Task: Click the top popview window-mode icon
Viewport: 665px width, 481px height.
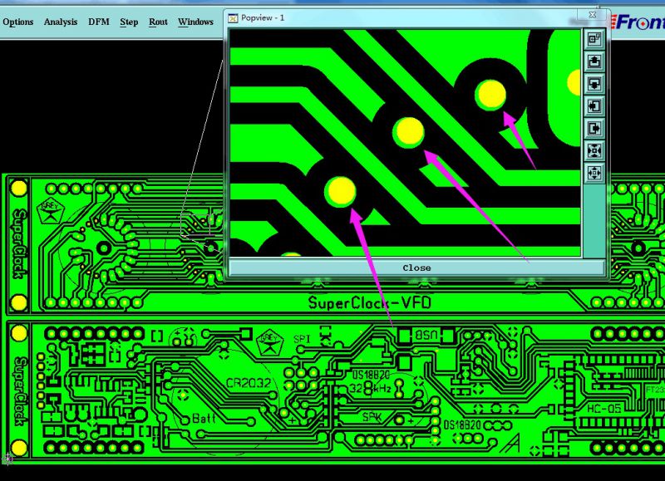Action: [x=594, y=38]
